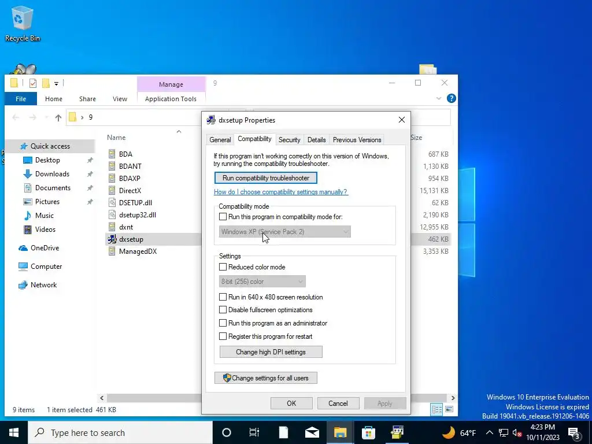Open the Windows Start button
The width and height of the screenshot is (592, 444).
14,432
